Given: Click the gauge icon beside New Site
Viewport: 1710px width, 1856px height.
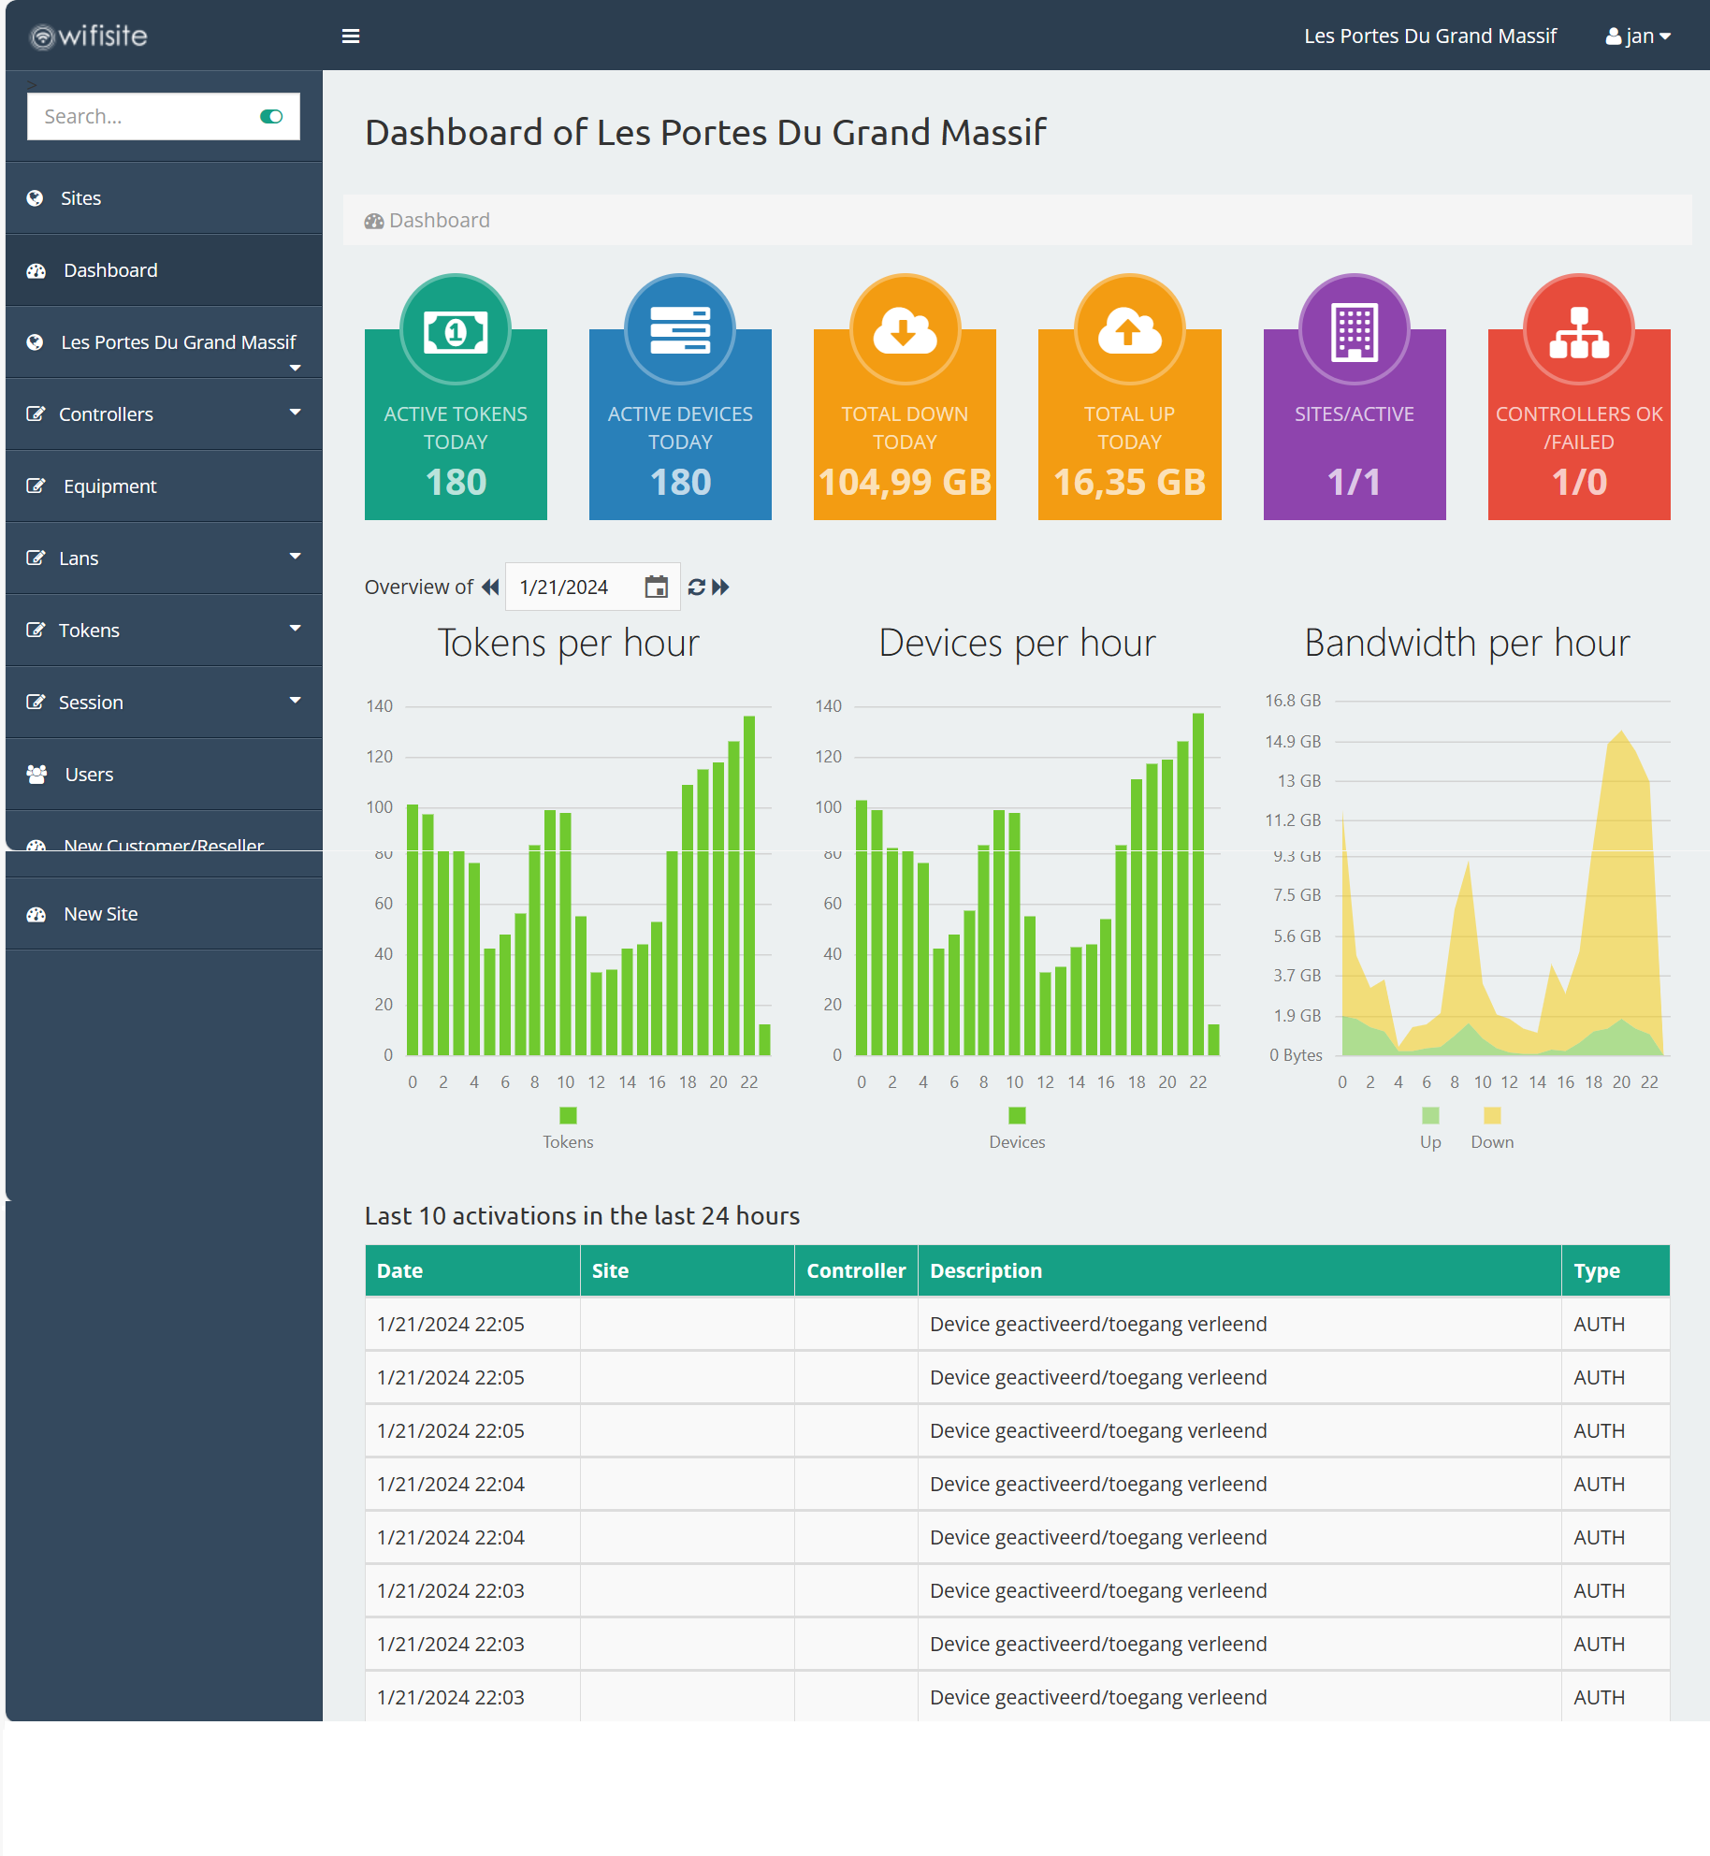Looking at the screenshot, I should [36, 914].
